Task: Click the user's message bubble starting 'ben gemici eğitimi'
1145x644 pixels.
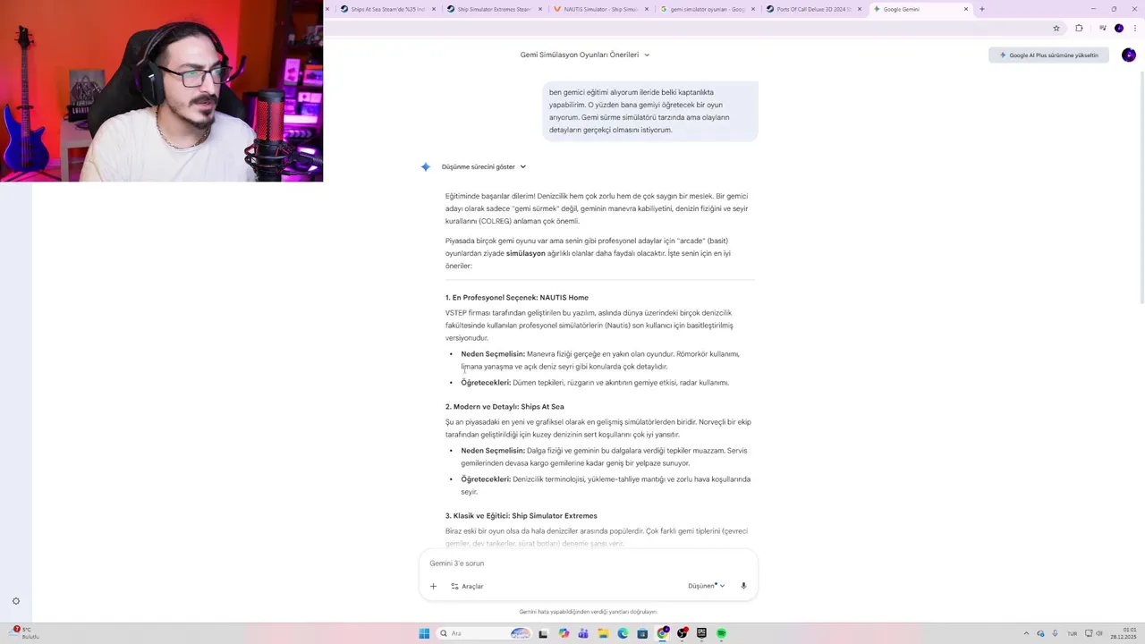Action: point(652,111)
